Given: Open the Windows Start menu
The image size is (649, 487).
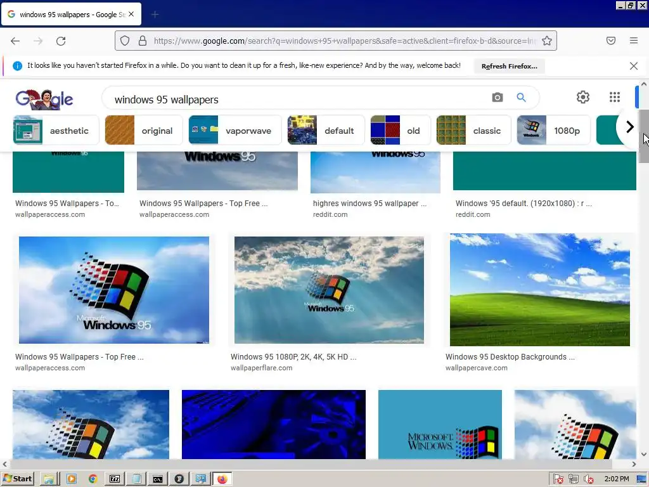Looking at the screenshot, I should click(17, 479).
